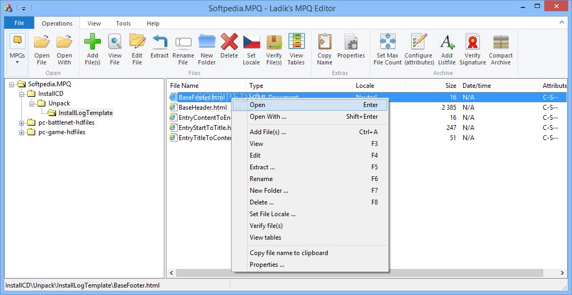Click the Compact Archive icon
572x295 pixels.
(x=501, y=42)
